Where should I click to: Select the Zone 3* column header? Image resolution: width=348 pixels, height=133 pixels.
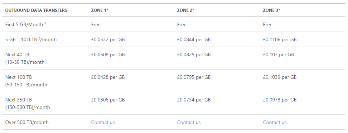tap(271, 10)
